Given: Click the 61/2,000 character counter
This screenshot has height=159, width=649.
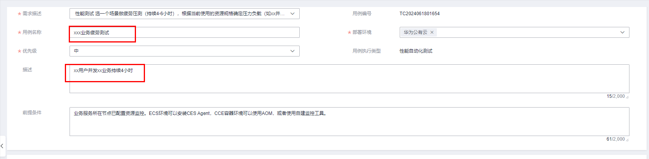Looking at the screenshot, I should [615, 139].
